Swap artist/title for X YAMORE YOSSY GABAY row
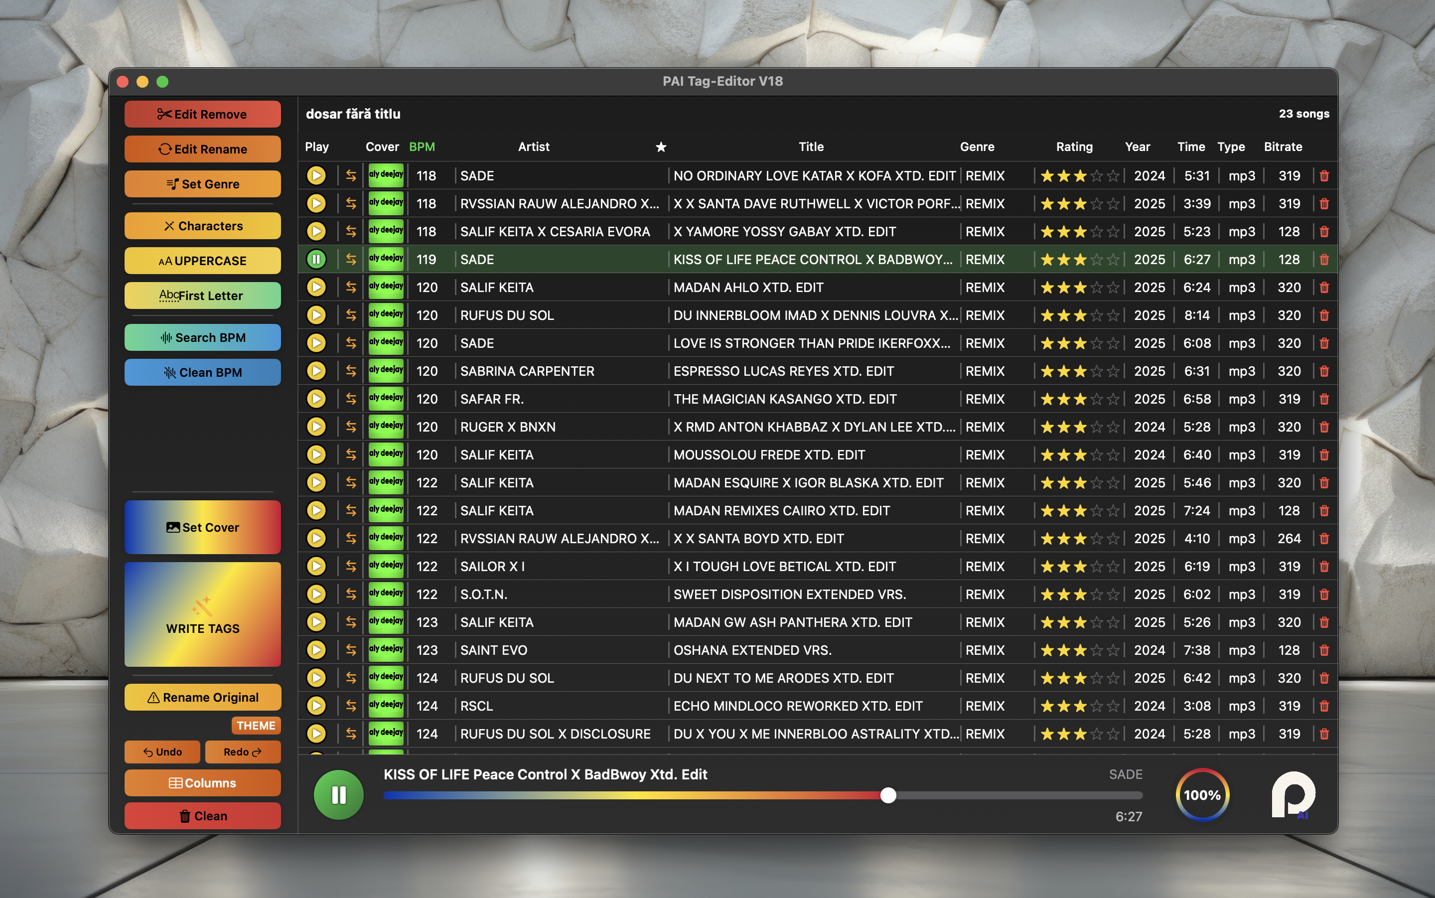Screen dimensions: 1435x898 [x=351, y=231]
